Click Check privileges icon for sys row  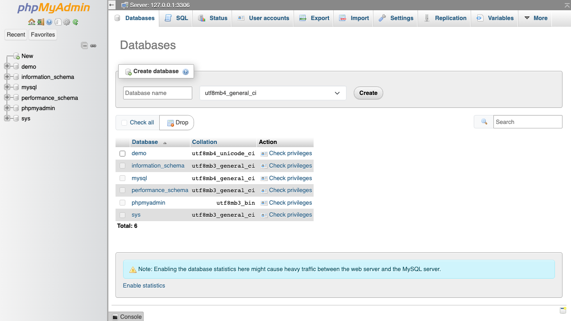(264, 215)
